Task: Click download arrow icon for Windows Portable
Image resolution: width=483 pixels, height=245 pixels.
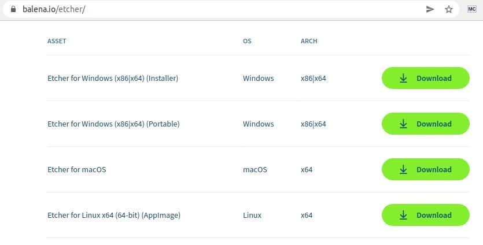Action: (403, 124)
